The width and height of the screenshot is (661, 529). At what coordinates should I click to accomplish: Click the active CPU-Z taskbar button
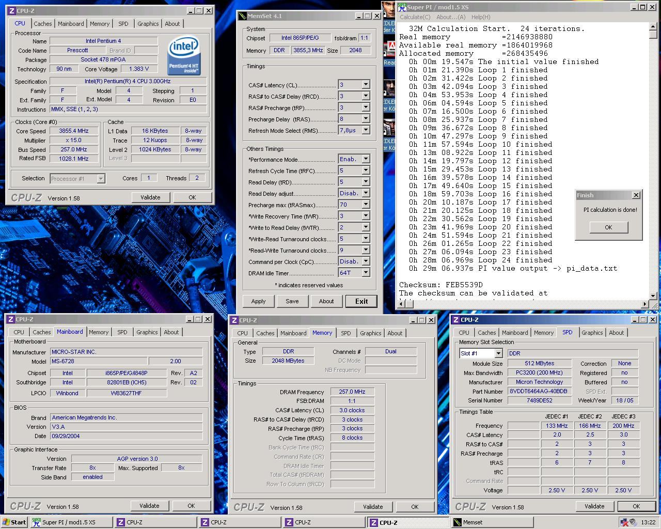(408, 522)
